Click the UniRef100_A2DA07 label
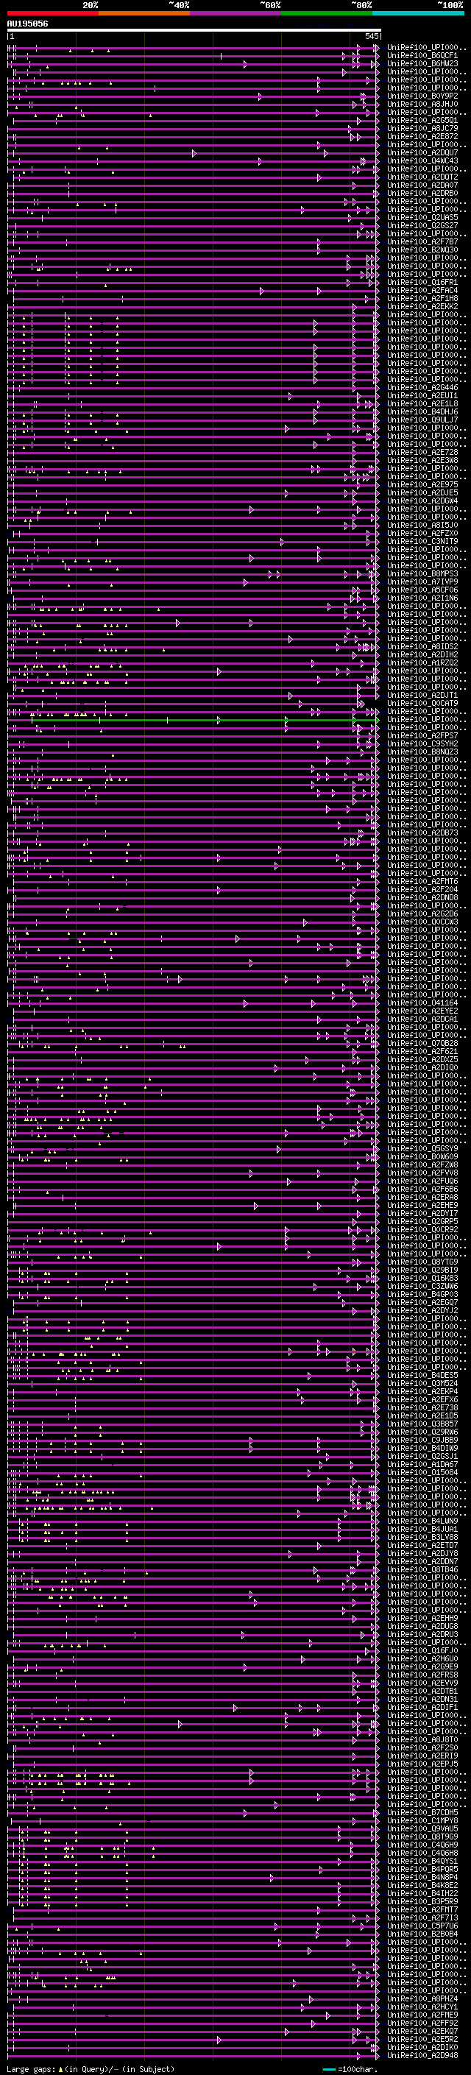Screen dimensions: 471x2075 pyautogui.click(x=422, y=185)
